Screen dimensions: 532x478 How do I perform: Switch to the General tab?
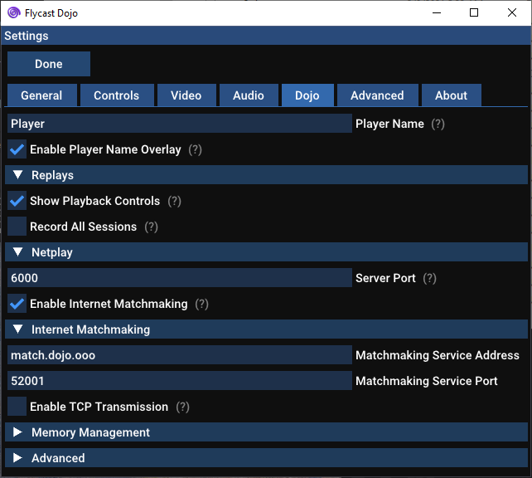tap(41, 95)
